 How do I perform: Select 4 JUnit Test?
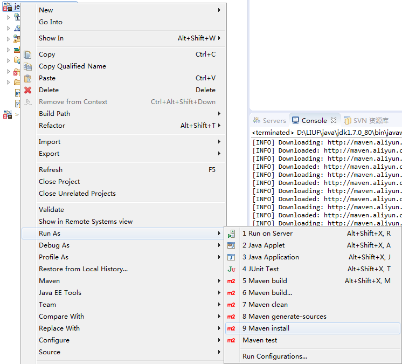313,269
